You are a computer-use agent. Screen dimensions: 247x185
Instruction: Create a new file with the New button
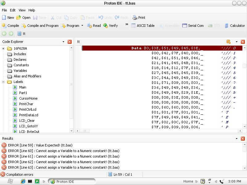8,18
